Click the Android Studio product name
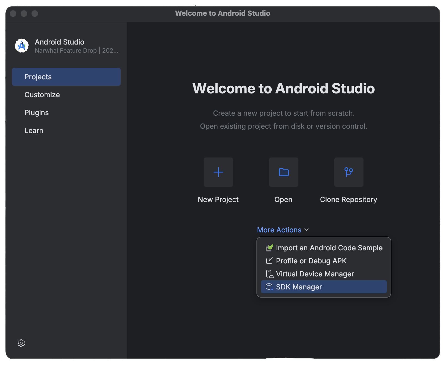The height and width of the screenshot is (366, 445). (x=59, y=42)
